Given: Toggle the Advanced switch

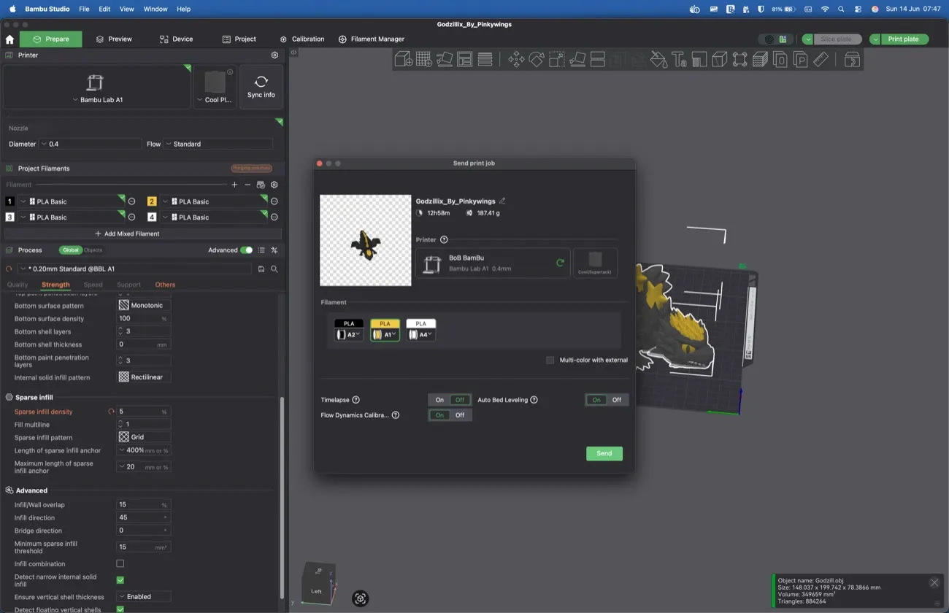Looking at the screenshot, I should point(247,250).
